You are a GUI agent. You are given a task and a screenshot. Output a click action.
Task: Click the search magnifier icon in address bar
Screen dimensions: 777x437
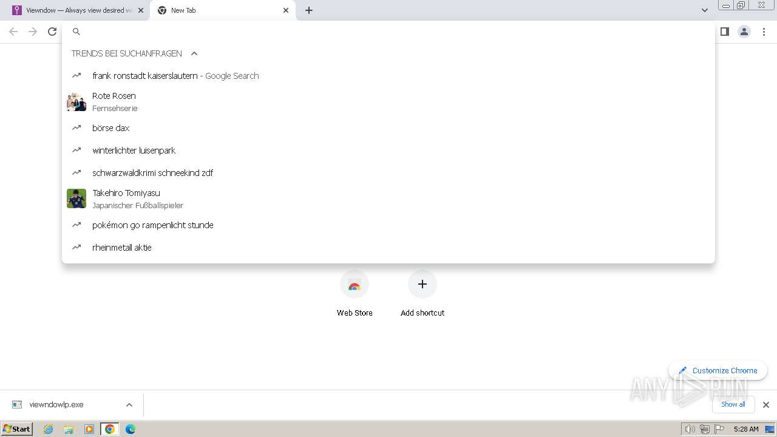(76, 32)
